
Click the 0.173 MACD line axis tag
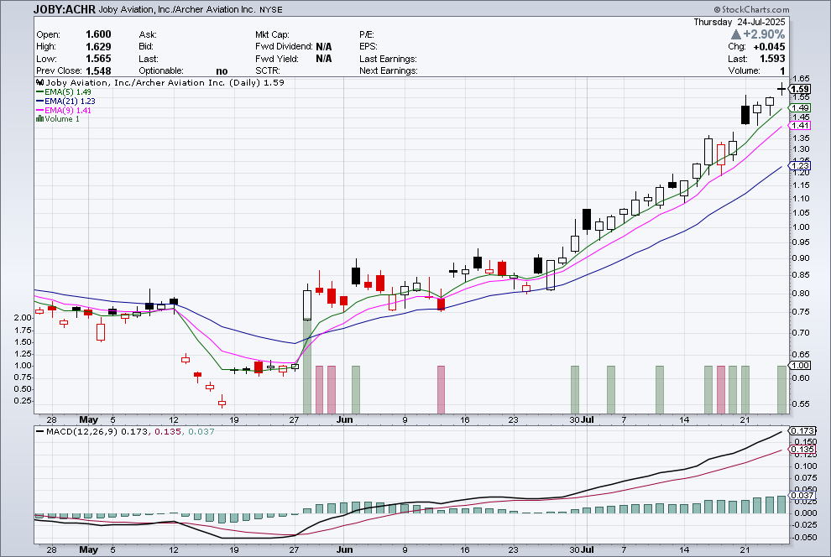click(x=803, y=431)
